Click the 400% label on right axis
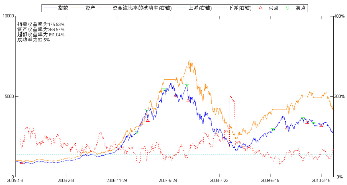The height and width of the screenshot is (185, 347). pos(339,16)
